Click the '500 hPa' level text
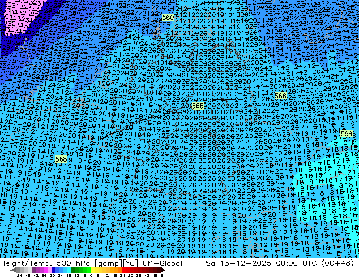 click(x=74, y=263)
